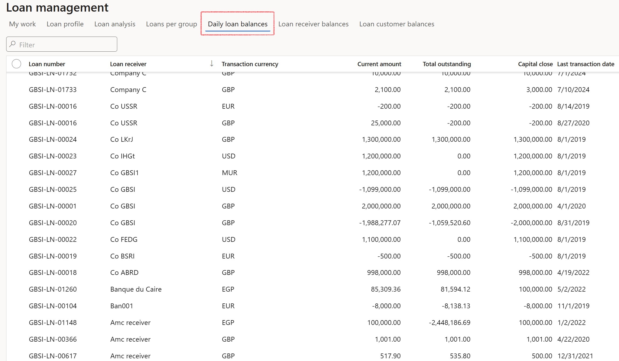Open the Loans per group tab
The image size is (619, 361).
coord(171,24)
